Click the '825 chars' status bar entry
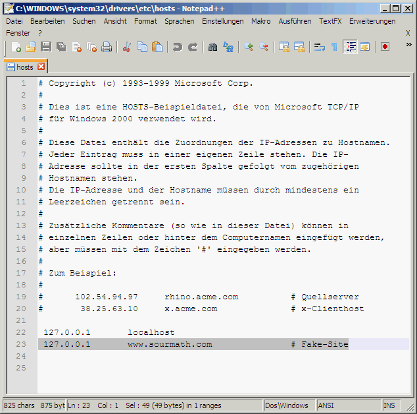Image resolution: width=417 pixels, height=414 pixels. coord(19,405)
